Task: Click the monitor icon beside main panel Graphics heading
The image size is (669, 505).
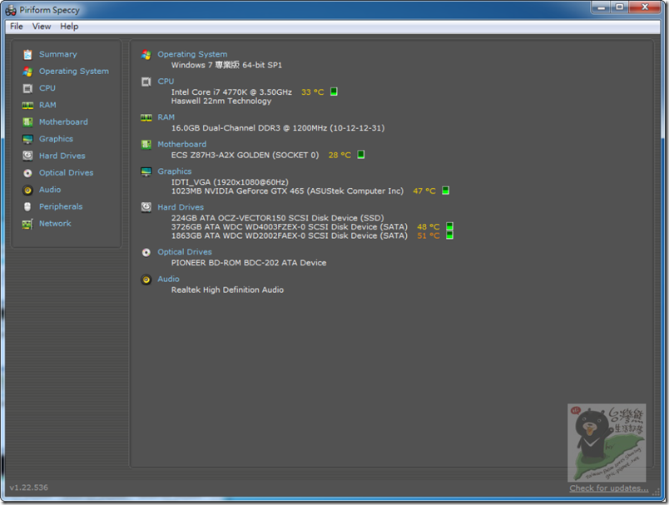Action: (146, 172)
